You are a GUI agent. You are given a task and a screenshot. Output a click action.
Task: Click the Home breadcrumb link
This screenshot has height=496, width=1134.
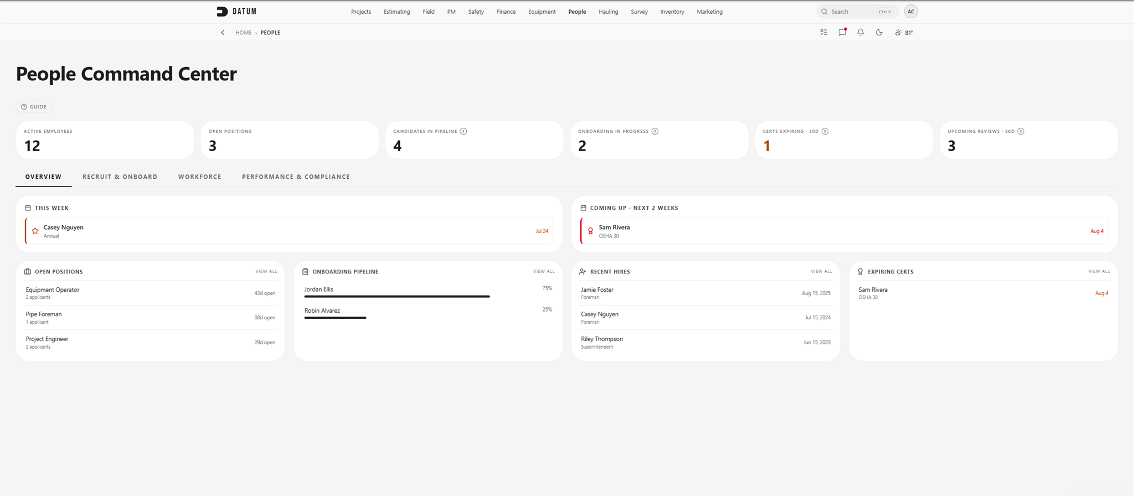(244, 33)
